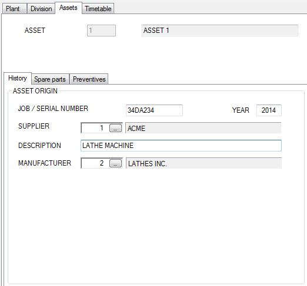Open manufacturer lookup browse button
307x286 pixels.
(x=115, y=163)
